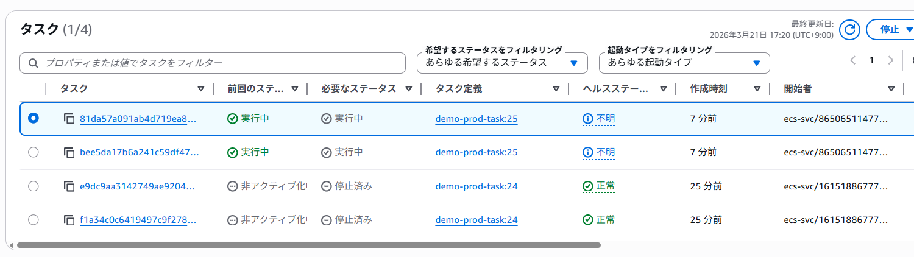Open the launch type filter dropdown
The image size is (914, 257).
point(684,63)
